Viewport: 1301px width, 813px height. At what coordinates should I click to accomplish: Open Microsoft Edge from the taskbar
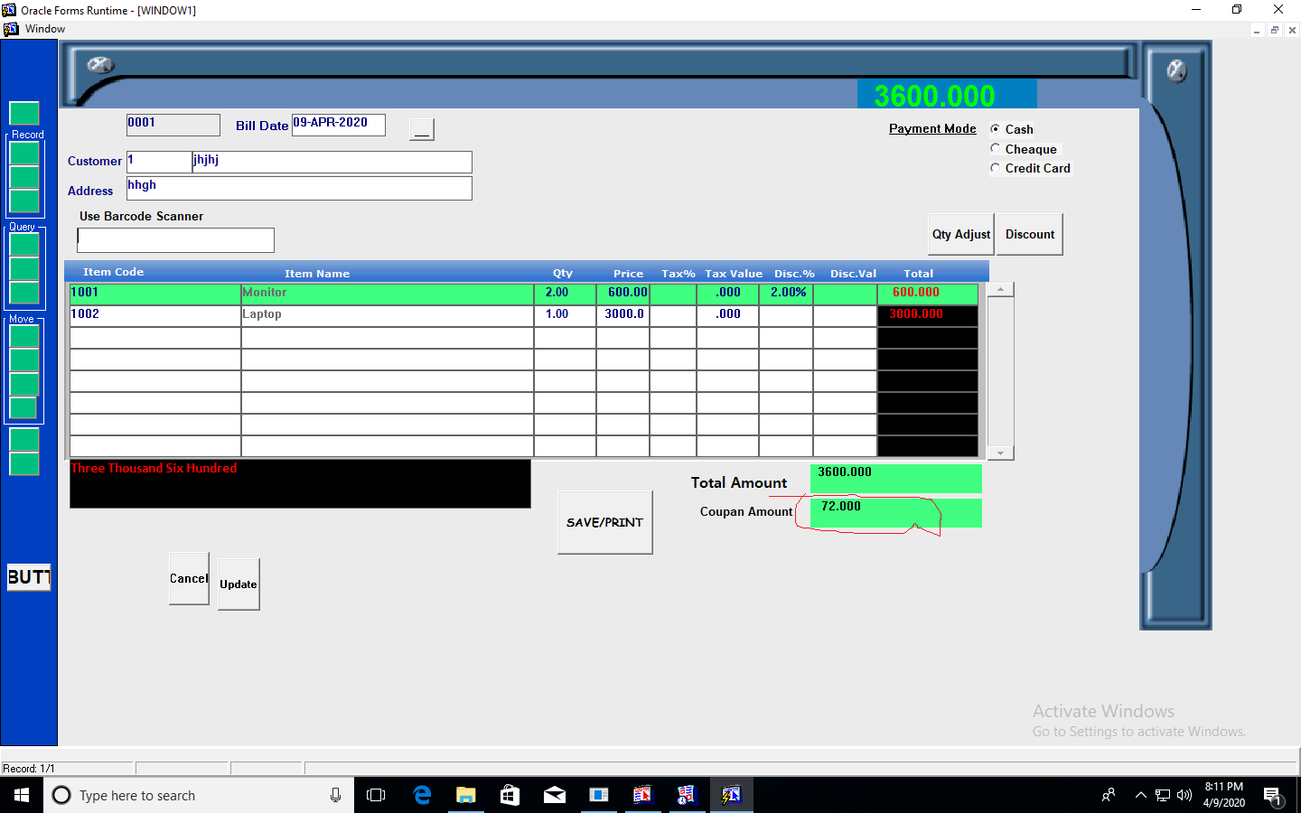point(422,795)
